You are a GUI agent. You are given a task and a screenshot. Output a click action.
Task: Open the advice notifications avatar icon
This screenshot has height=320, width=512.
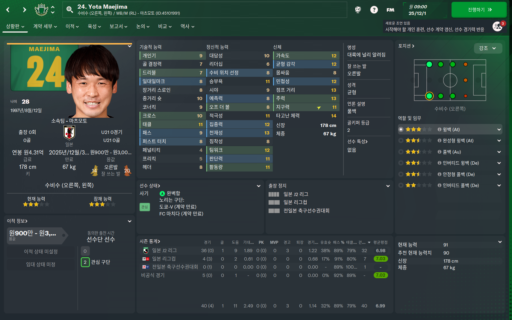coord(498,26)
